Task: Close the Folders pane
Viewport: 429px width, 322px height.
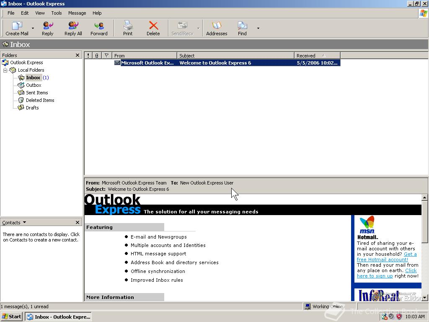Action: tap(78, 55)
